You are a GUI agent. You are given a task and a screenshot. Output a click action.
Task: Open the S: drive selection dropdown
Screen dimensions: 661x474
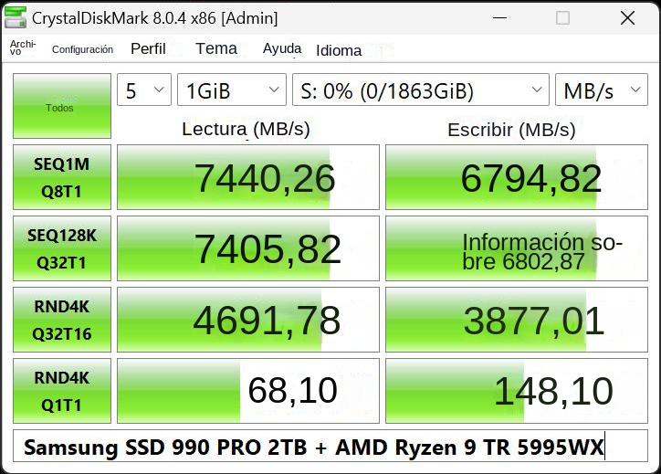(421, 90)
